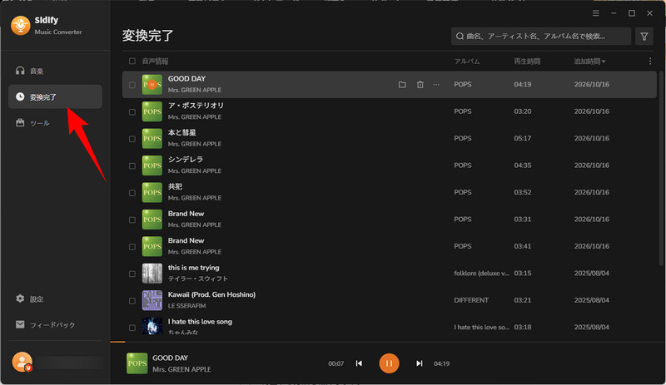Click the playback progress bar
The height and width of the screenshot is (385, 666).
coord(387,341)
